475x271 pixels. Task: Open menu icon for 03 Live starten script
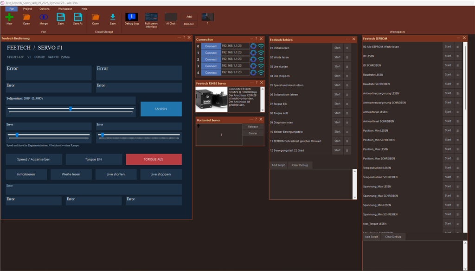347,66
